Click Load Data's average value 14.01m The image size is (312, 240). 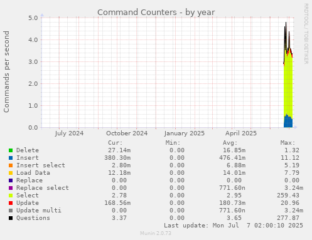pos(234,173)
